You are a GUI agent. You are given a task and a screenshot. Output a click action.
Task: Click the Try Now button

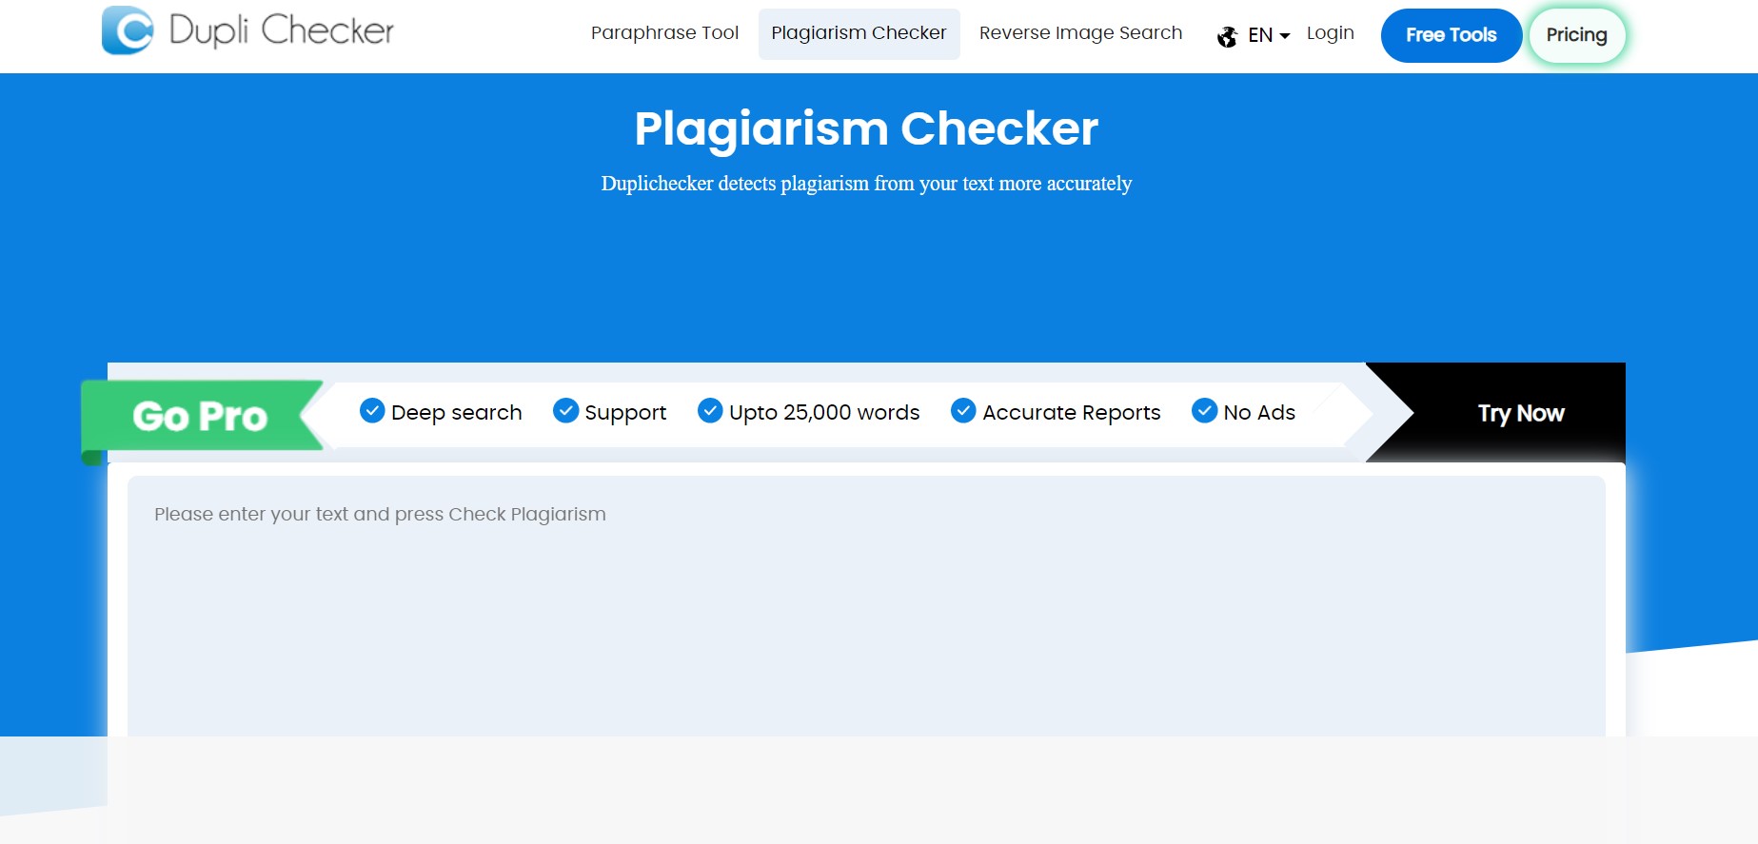[1520, 413]
